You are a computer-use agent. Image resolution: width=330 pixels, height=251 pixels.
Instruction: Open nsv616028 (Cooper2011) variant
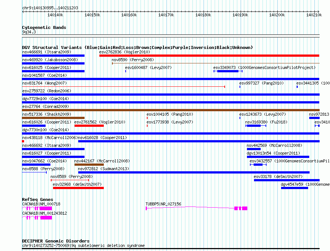(x=102, y=138)
